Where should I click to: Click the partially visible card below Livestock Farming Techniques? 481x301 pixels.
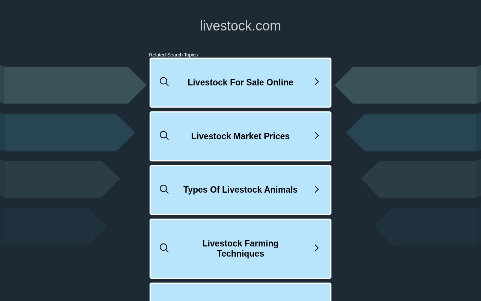[x=240, y=292]
